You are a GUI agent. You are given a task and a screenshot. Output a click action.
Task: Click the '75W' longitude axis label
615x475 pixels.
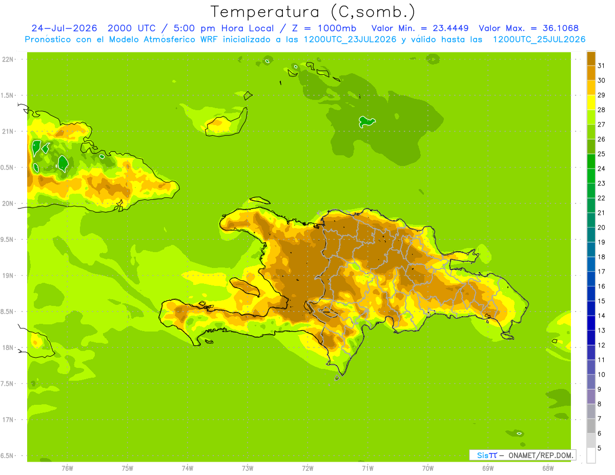[x=128, y=468]
